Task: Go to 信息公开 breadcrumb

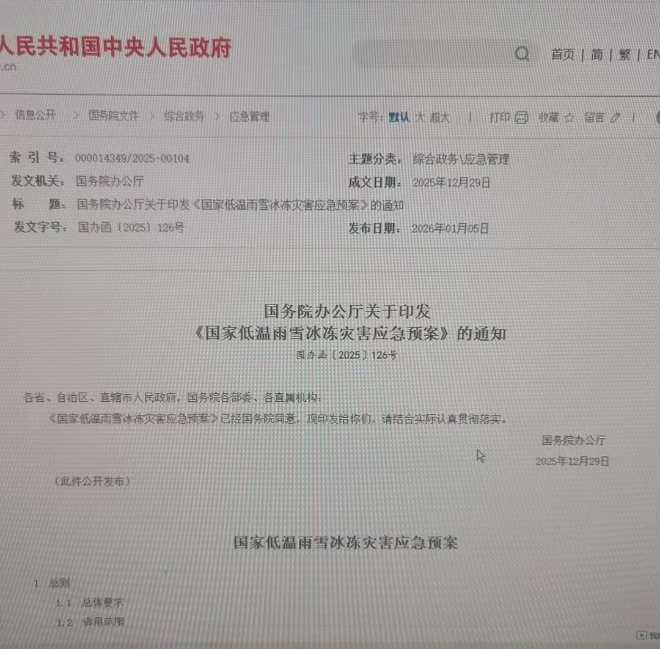Action: (35, 115)
